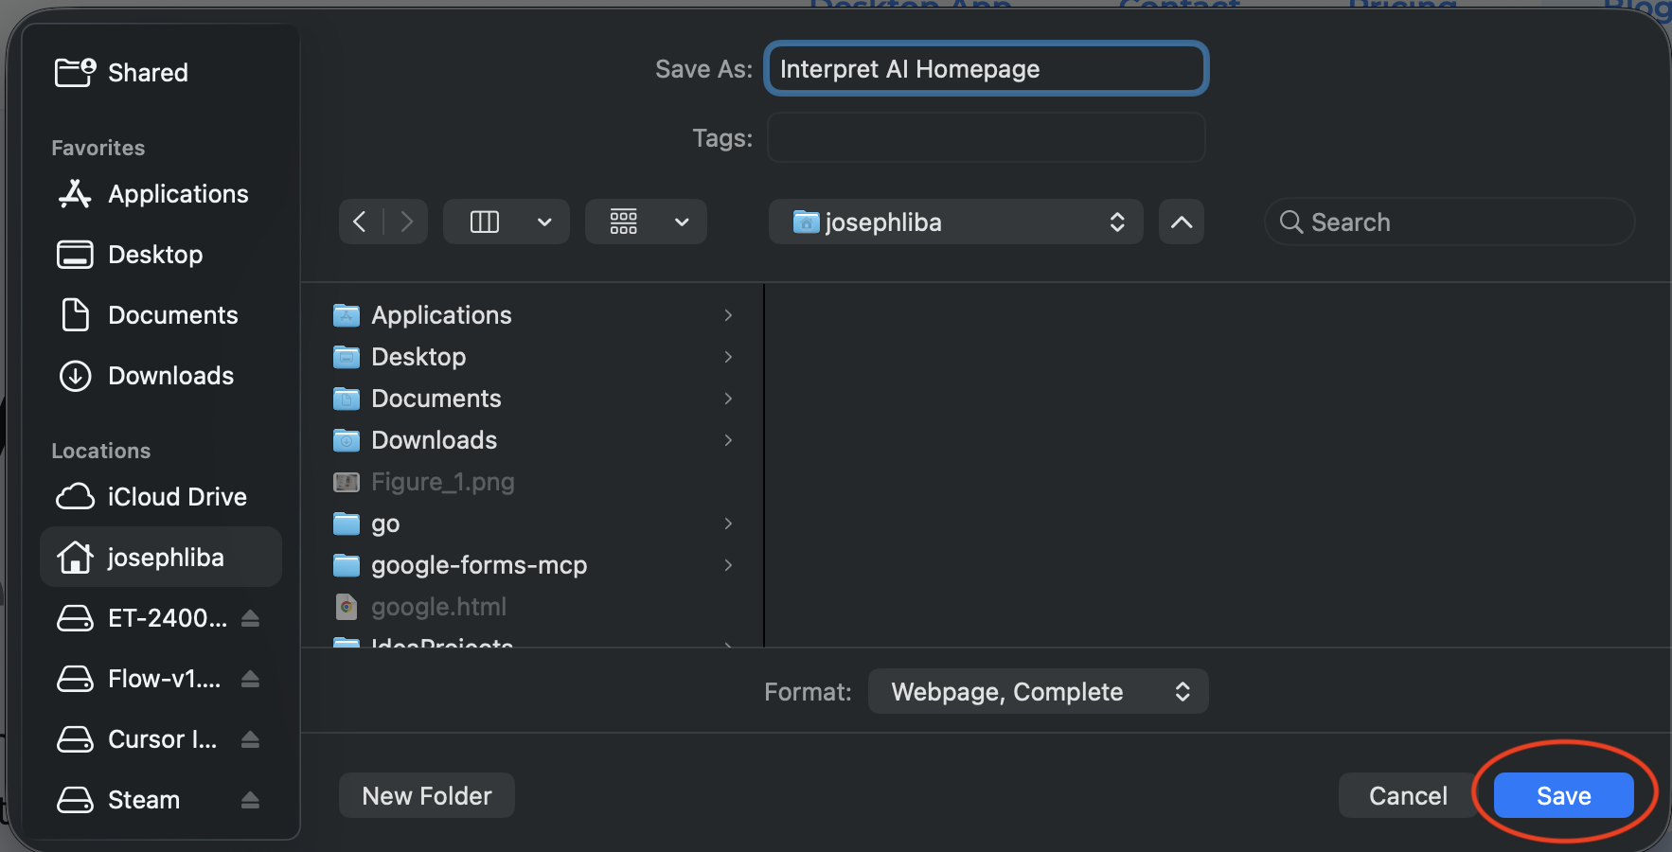Viewport: 1672px width, 852px height.
Task: Eject the Steam volume
Action: click(x=250, y=800)
